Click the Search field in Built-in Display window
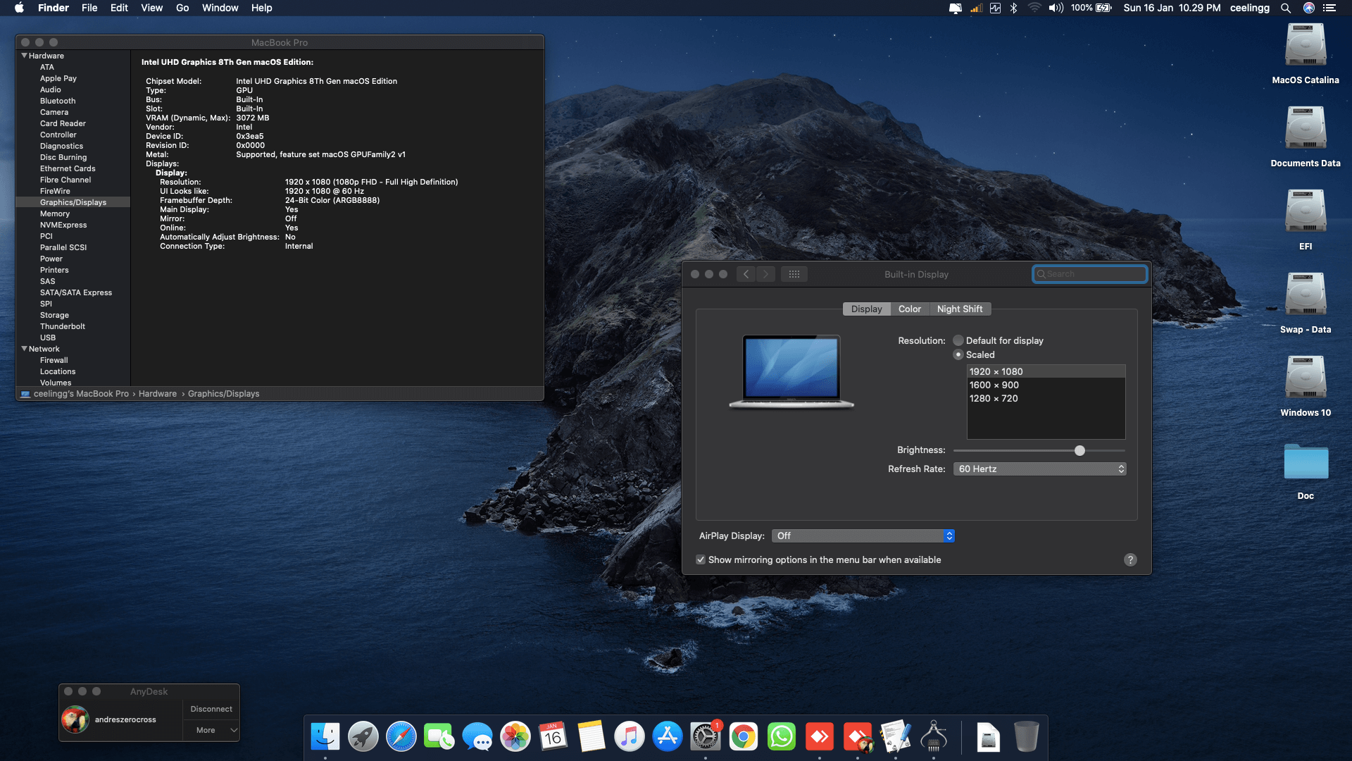 [1090, 274]
